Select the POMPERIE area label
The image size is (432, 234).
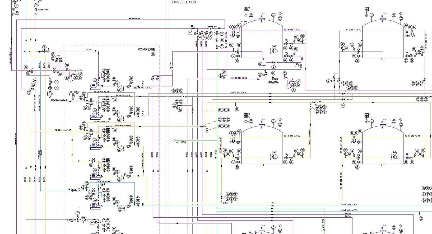(146, 49)
